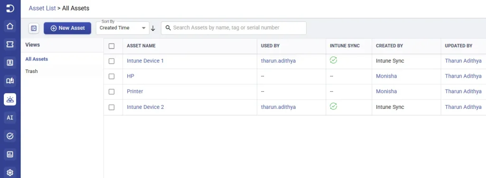Click the INTUNE SYNC column header
Image resolution: width=486 pixels, height=178 pixels.
[345, 46]
